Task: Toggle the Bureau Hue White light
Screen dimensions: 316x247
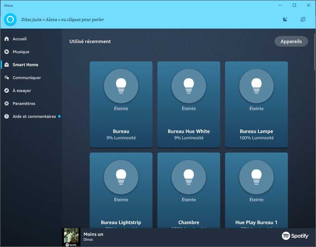Action: click(188, 86)
